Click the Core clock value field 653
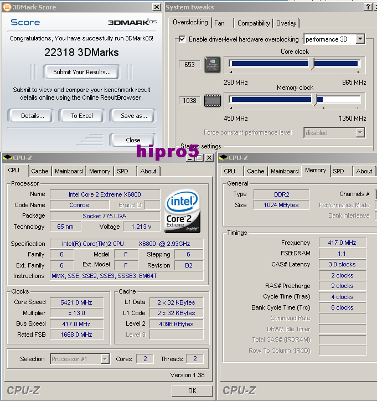This screenshot has width=377, height=401. pos(189,65)
